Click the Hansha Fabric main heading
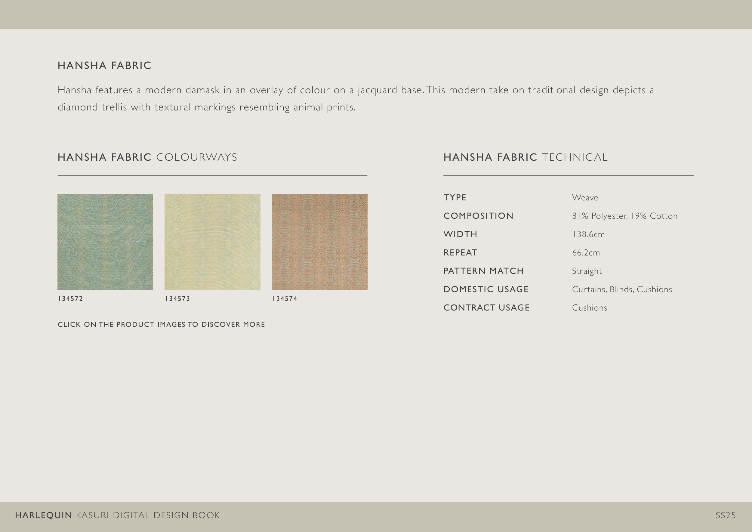752x532 pixels. tap(104, 66)
